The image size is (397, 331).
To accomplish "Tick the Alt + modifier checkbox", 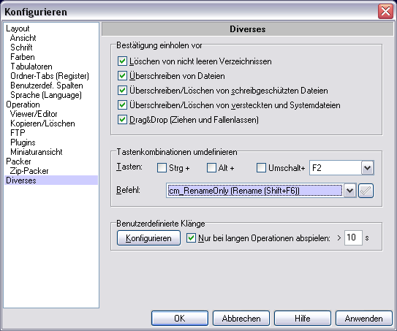I will [x=211, y=168].
